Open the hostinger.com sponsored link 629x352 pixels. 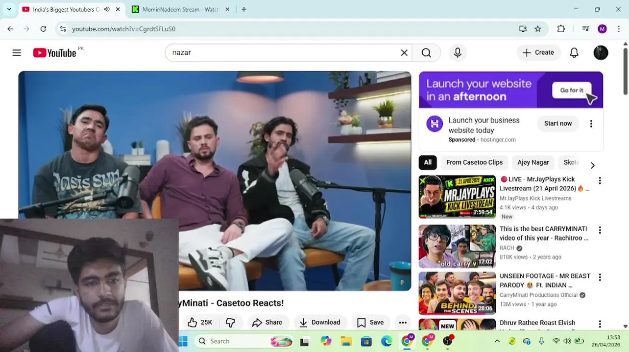click(498, 140)
